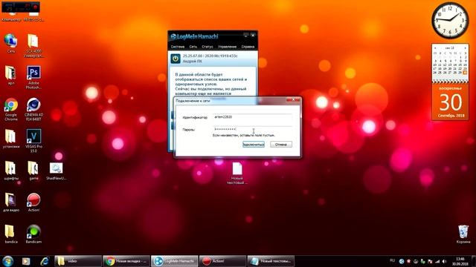Select the ShadNewU desktop icon
Image resolution: width=476 pixels, height=267 pixels.
[57, 171]
